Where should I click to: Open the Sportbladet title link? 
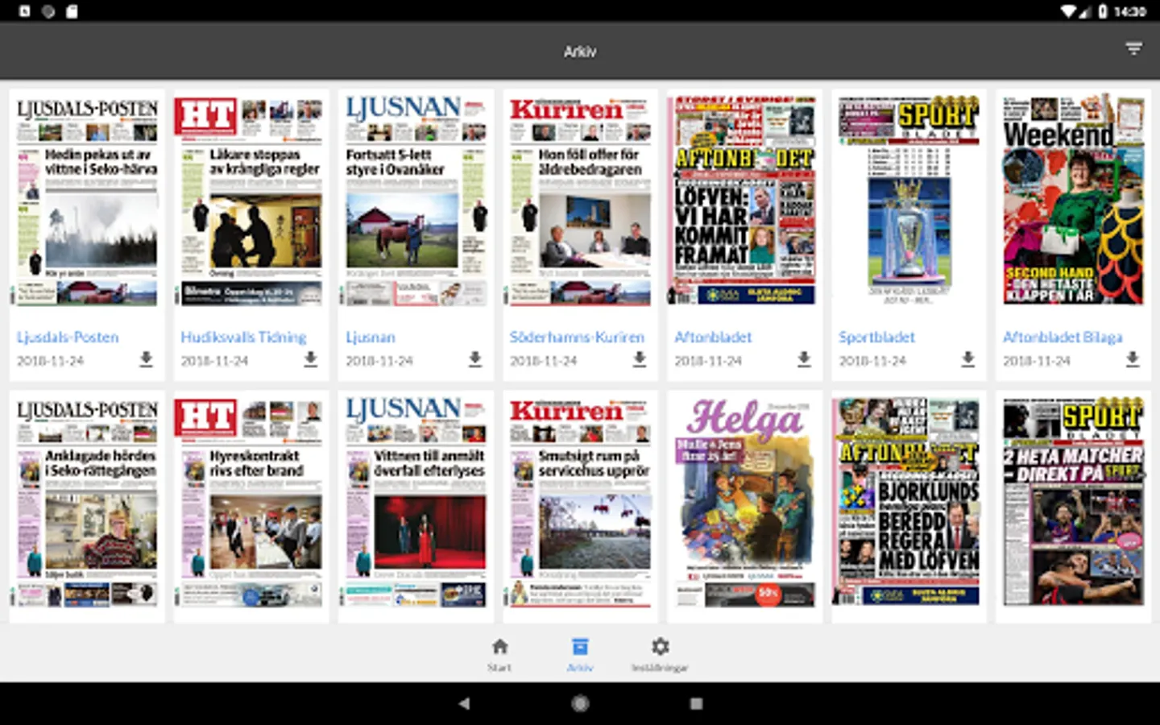point(876,337)
